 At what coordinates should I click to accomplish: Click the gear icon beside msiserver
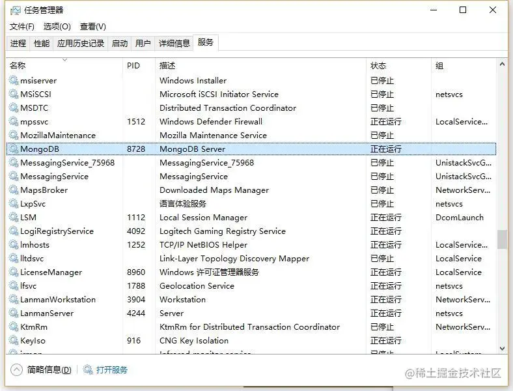click(14, 80)
